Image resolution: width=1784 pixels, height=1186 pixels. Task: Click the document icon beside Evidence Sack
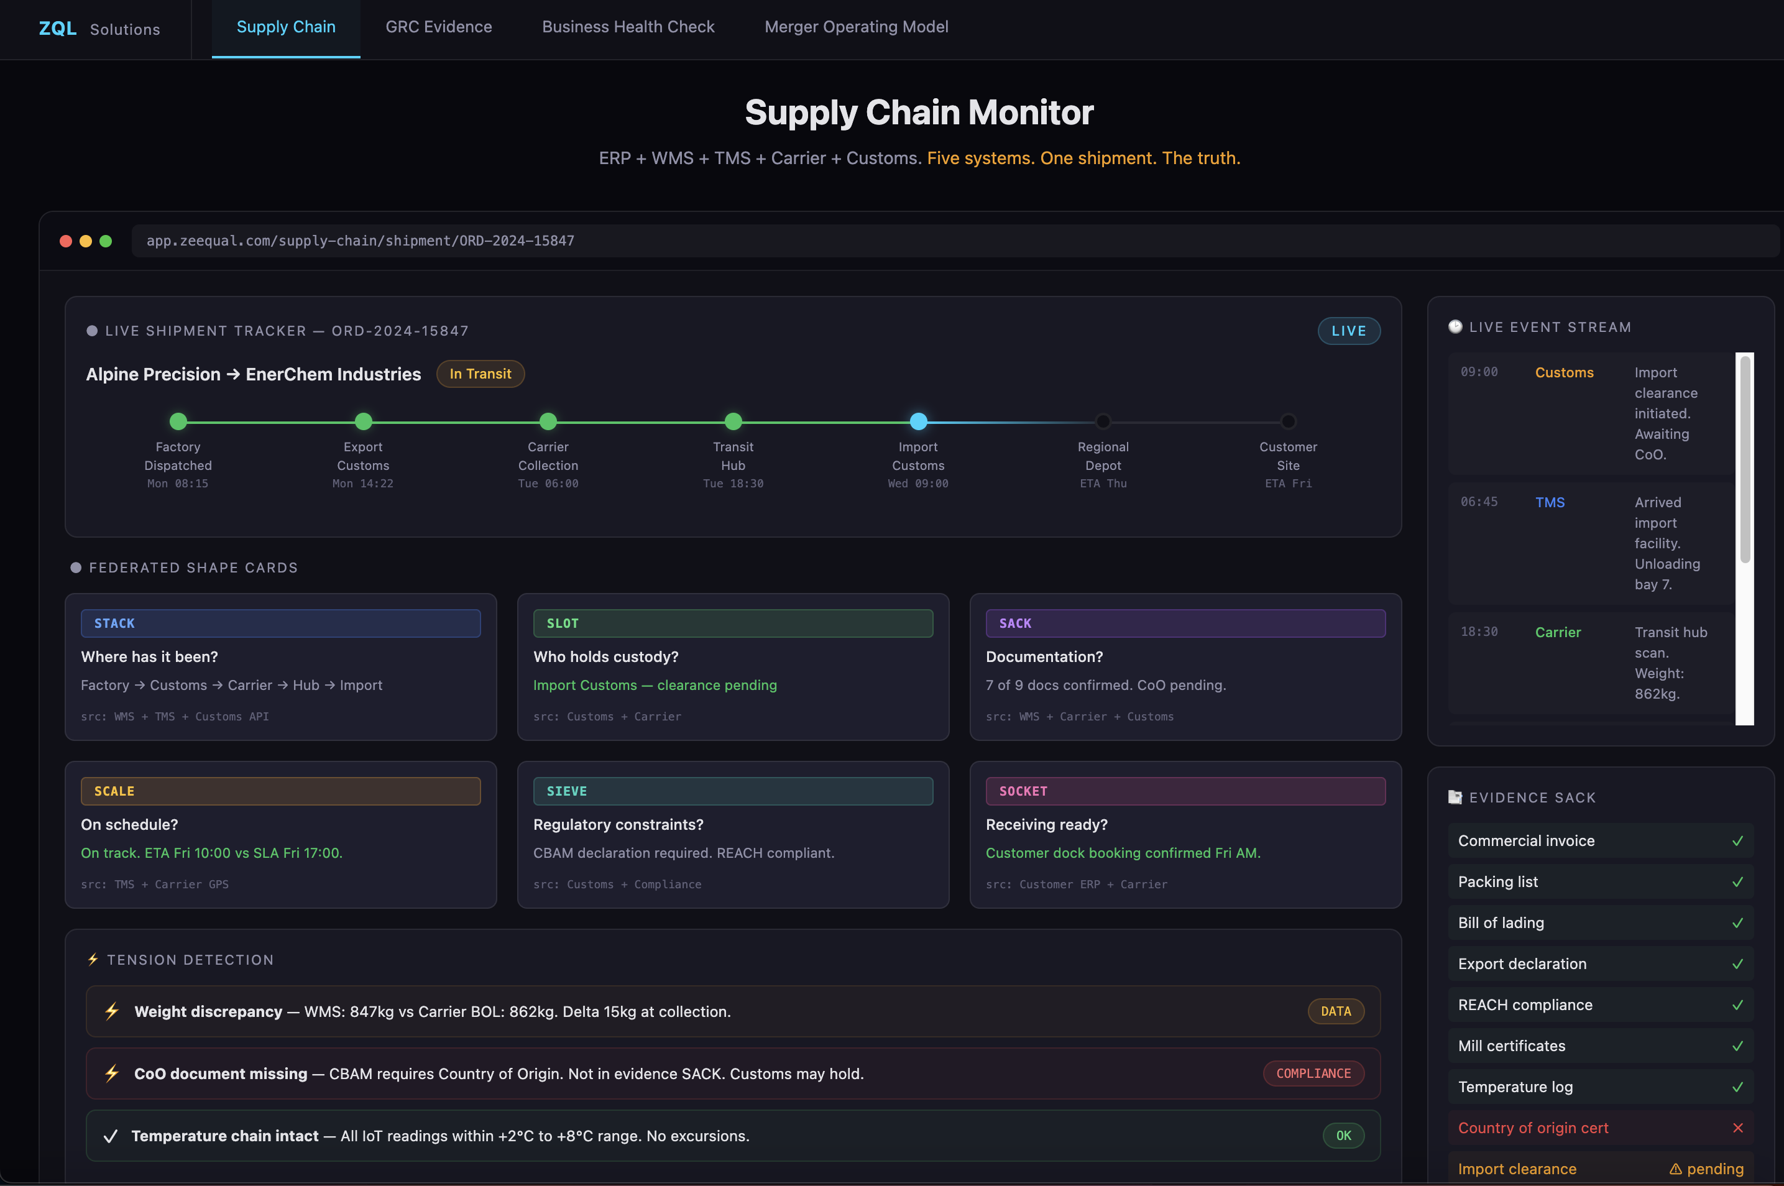[1455, 798]
